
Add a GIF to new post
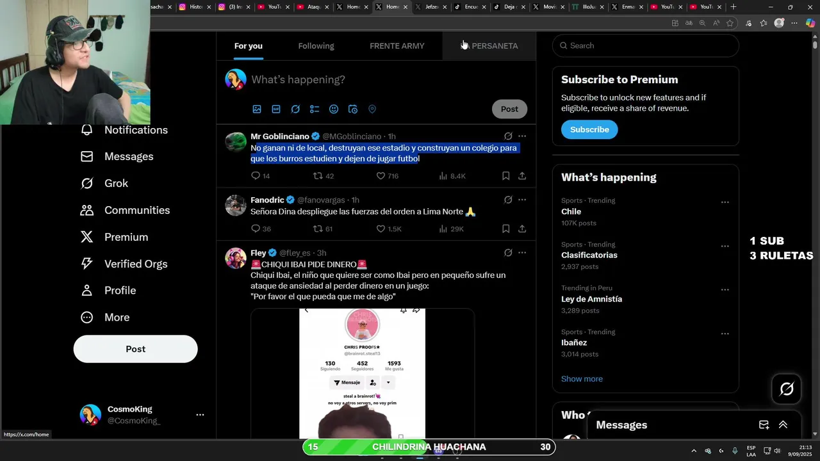pyautogui.click(x=276, y=109)
